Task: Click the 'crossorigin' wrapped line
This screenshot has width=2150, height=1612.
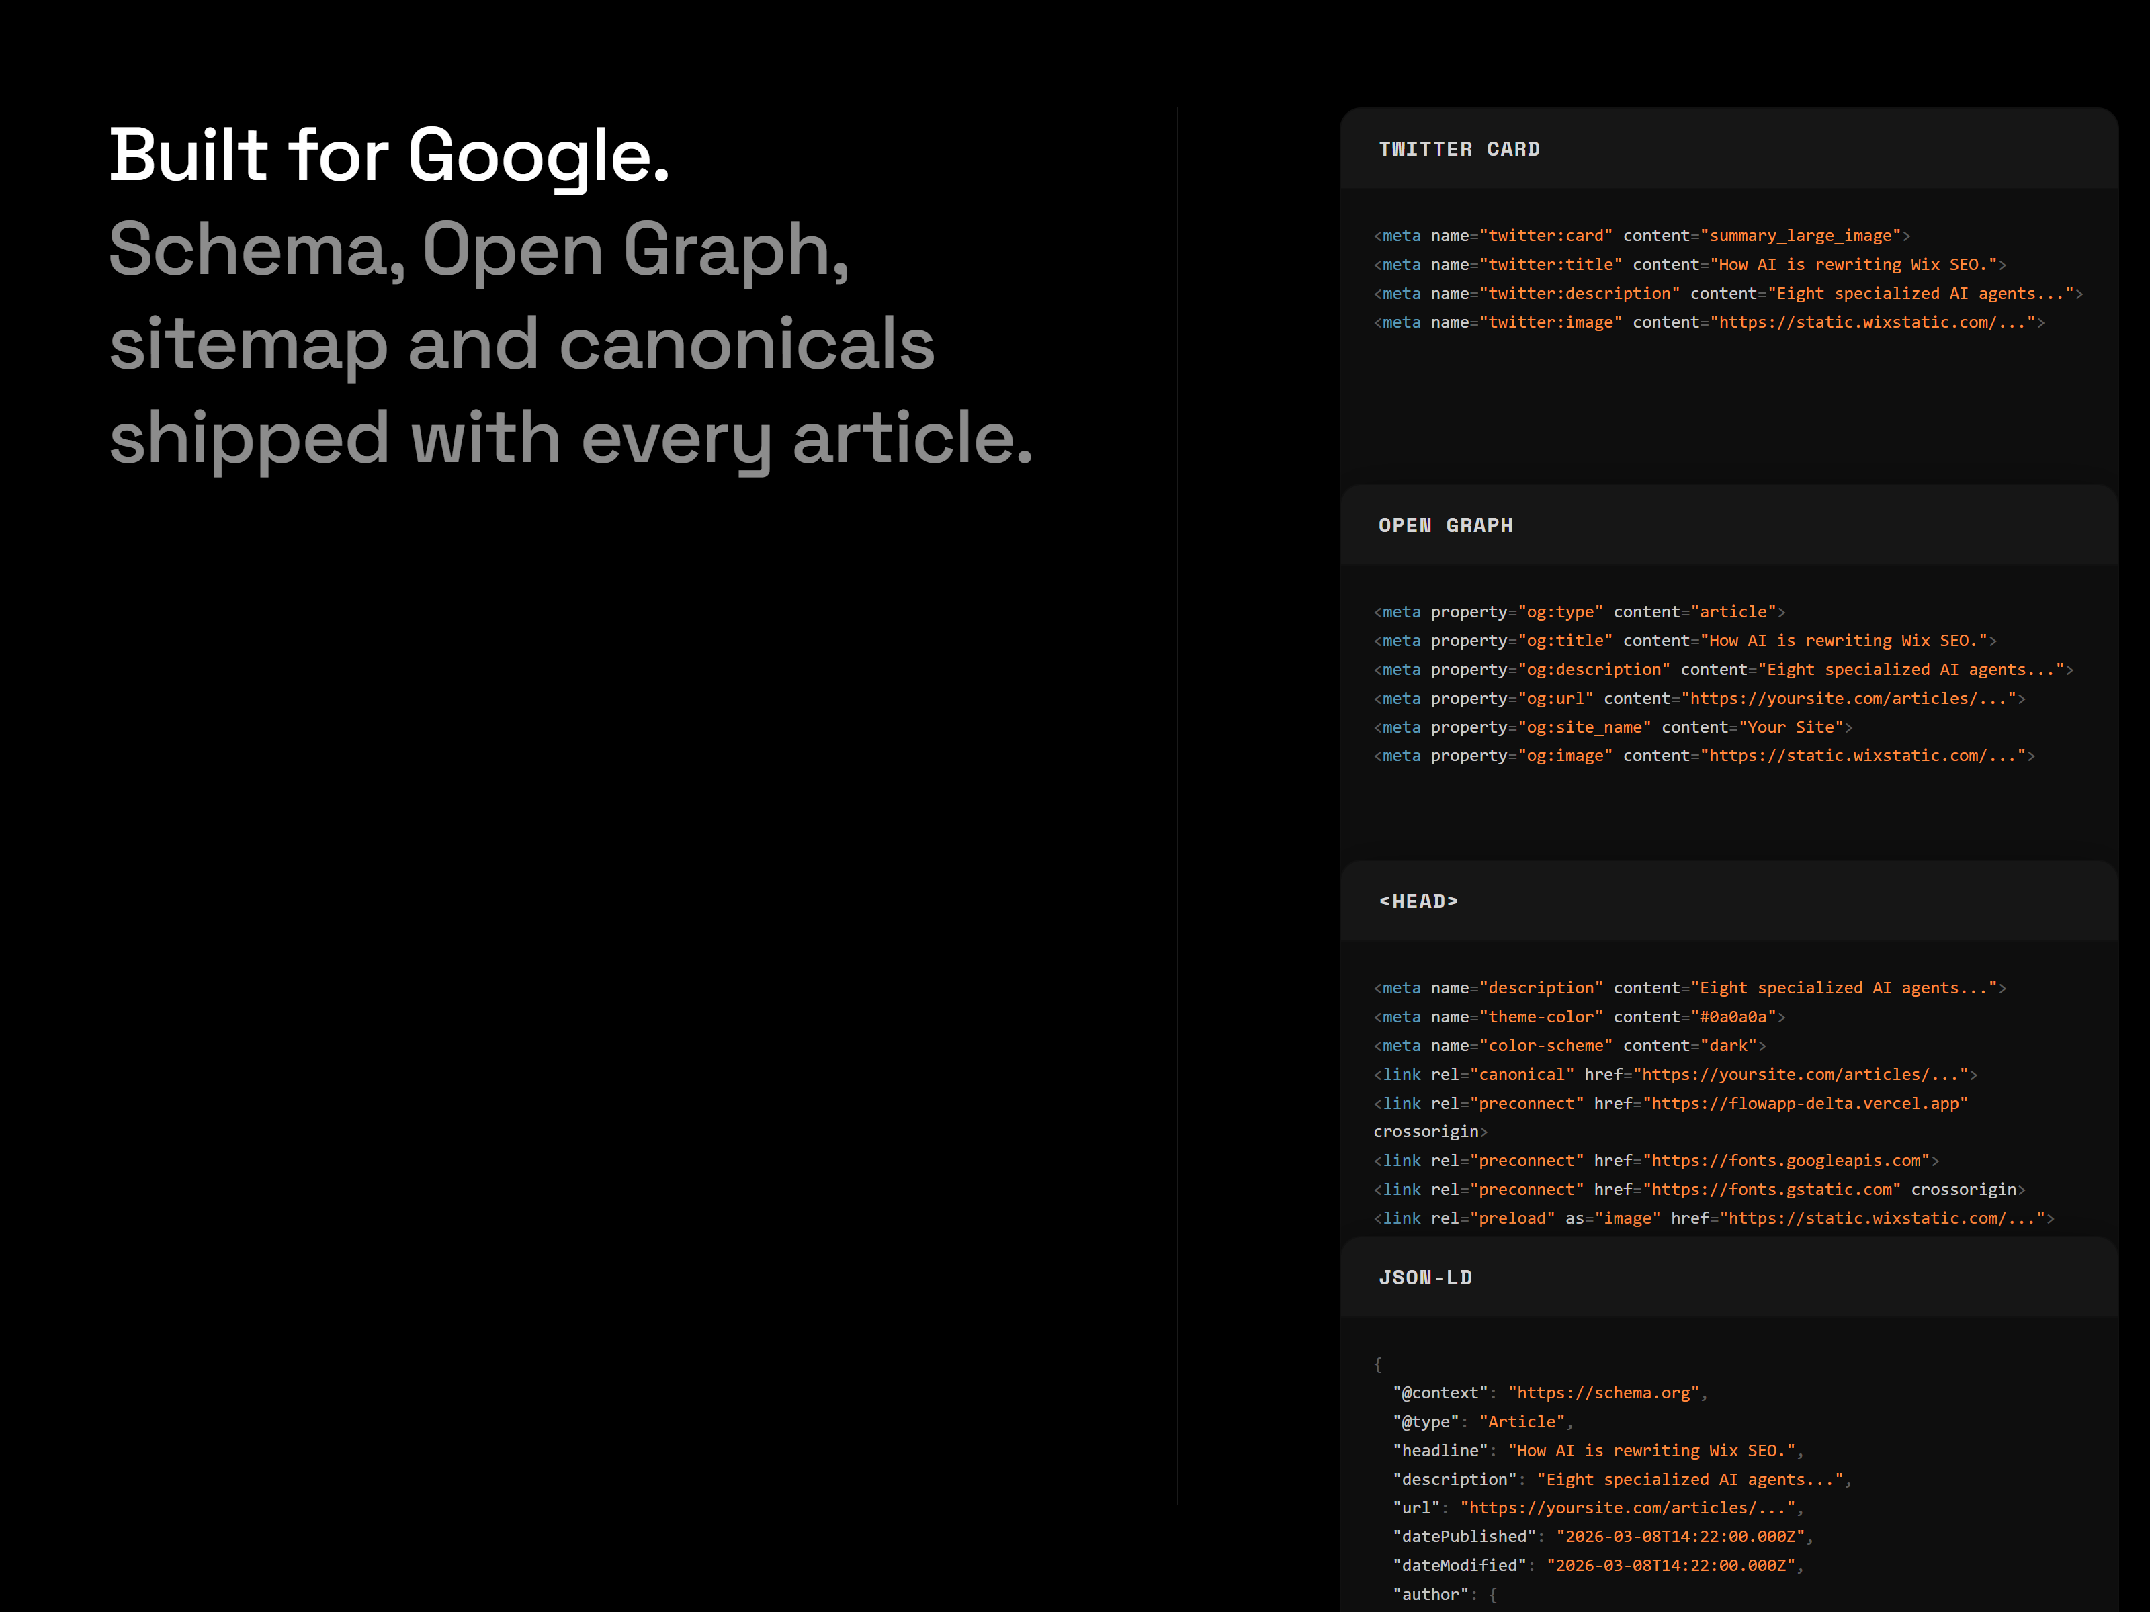Action: tap(1430, 1132)
